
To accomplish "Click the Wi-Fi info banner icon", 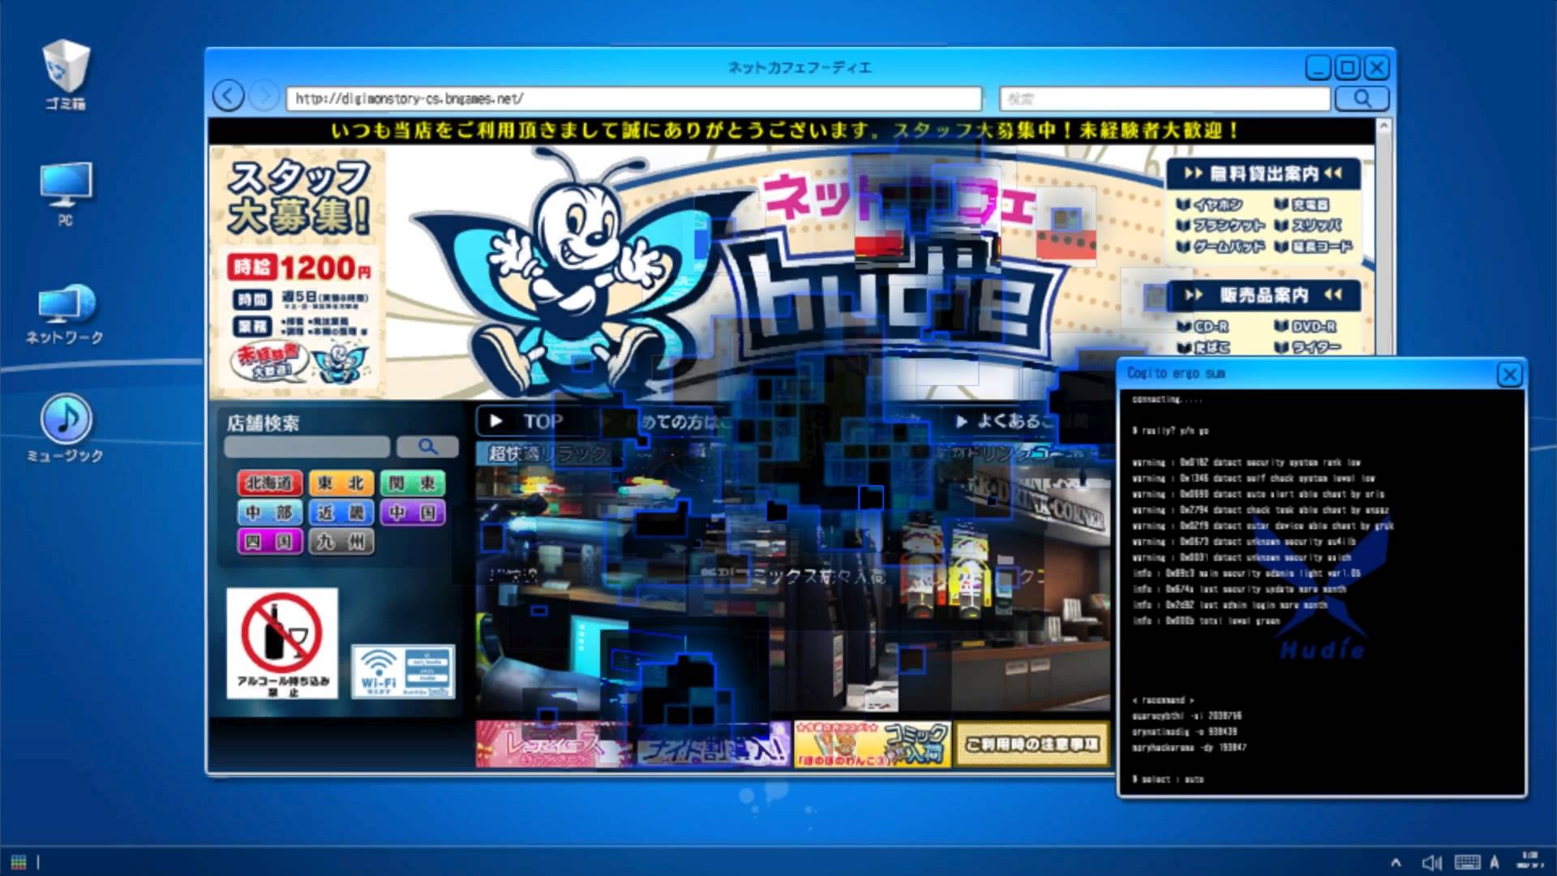I will tap(403, 671).
